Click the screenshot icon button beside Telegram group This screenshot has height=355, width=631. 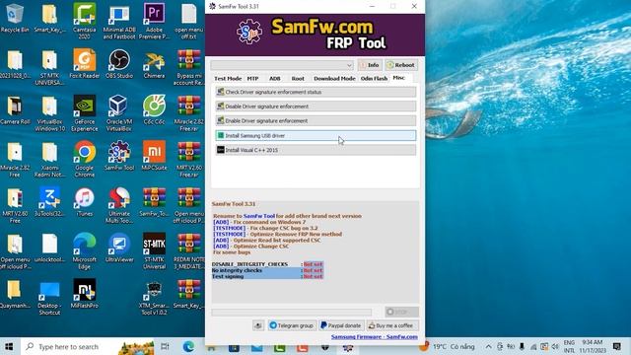point(258,325)
